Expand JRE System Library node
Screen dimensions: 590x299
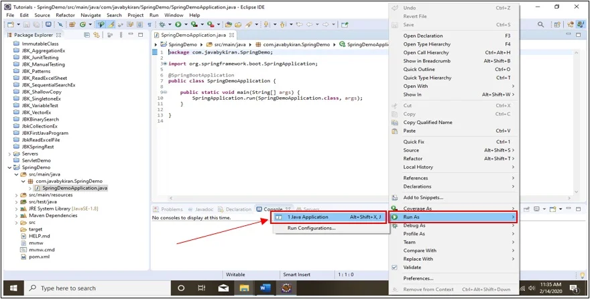point(16,208)
